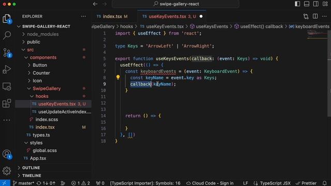The width and height of the screenshot is (331, 186).
Task: Click the lightbulb code action icon
Action: (x=118, y=77)
